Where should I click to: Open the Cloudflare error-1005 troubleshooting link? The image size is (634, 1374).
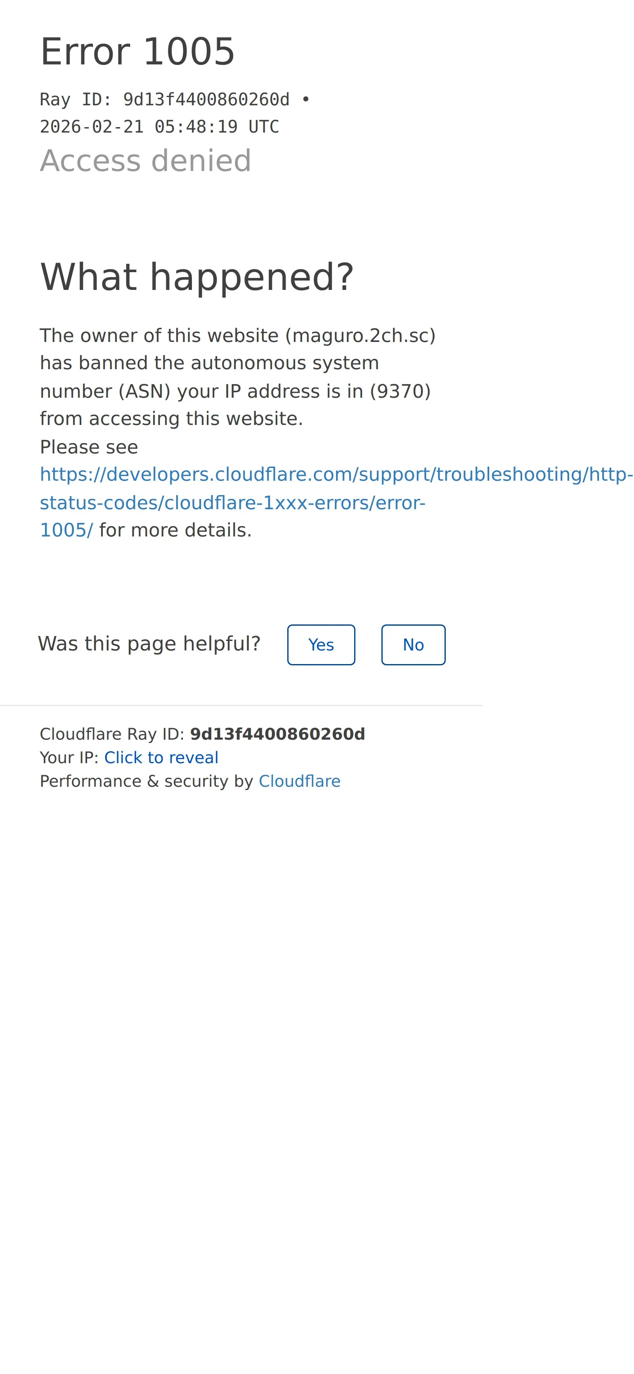(x=336, y=502)
